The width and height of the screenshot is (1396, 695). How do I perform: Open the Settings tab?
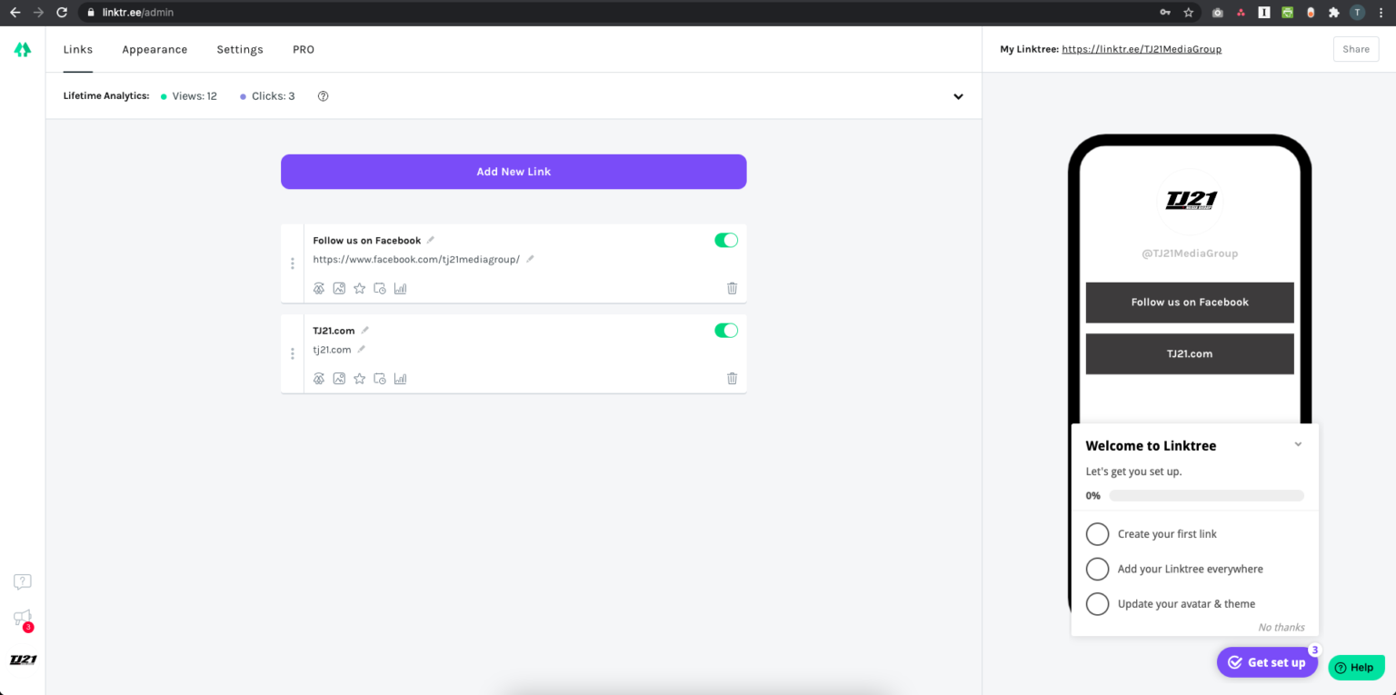coord(240,50)
